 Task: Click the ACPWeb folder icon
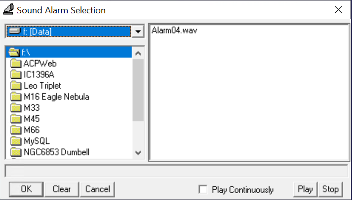coord(16,64)
